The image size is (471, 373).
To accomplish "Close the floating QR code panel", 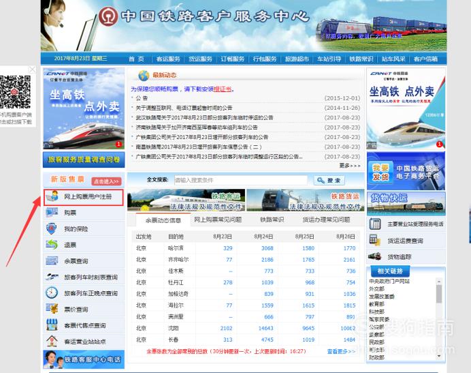I will [32, 70].
